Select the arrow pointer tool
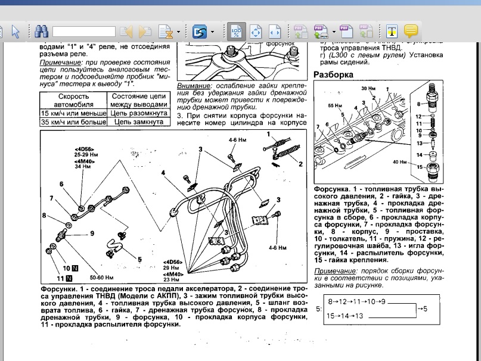This screenshot has height=361, width=481. (16, 31)
